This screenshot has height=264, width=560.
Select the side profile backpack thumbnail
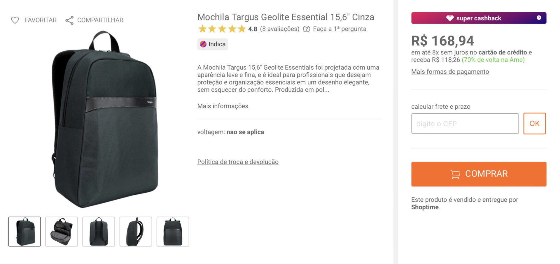(136, 232)
